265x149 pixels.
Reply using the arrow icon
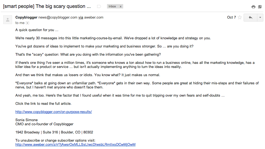click(250, 17)
